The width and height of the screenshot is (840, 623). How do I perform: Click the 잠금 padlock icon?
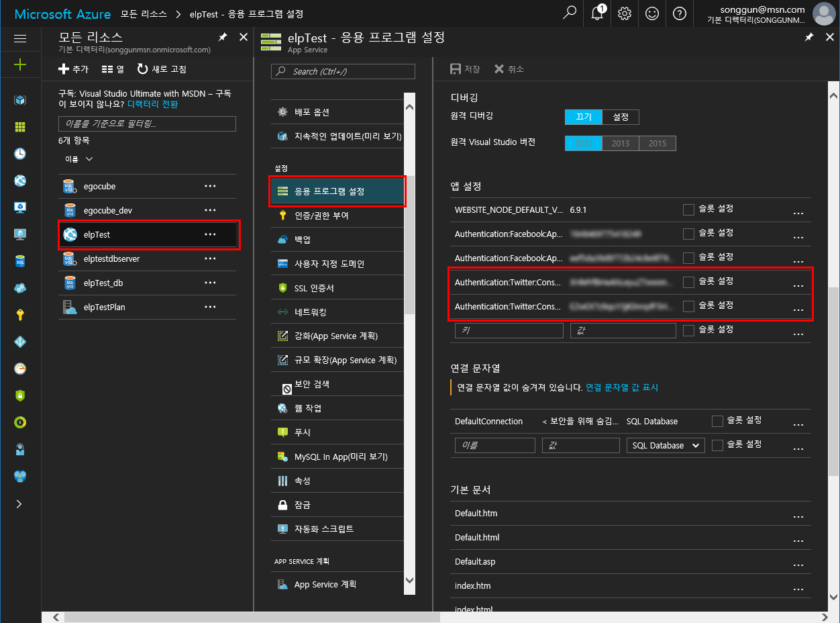(282, 505)
